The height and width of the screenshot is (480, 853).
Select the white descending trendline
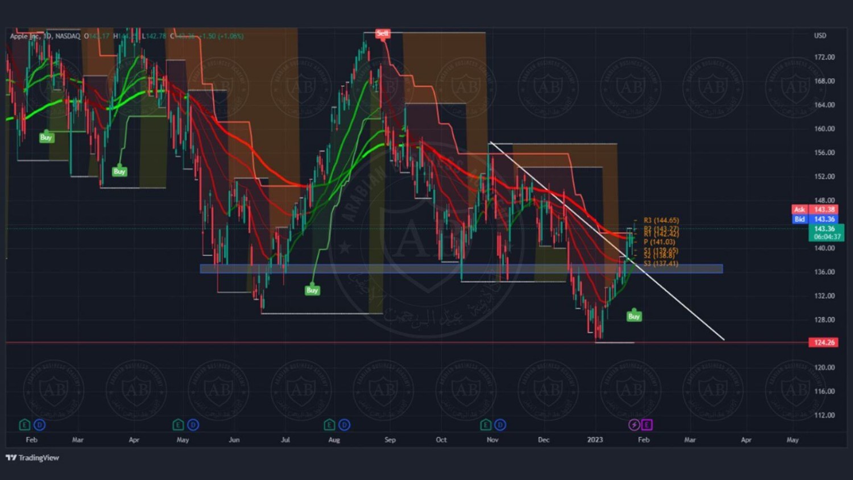(x=606, y=241)
